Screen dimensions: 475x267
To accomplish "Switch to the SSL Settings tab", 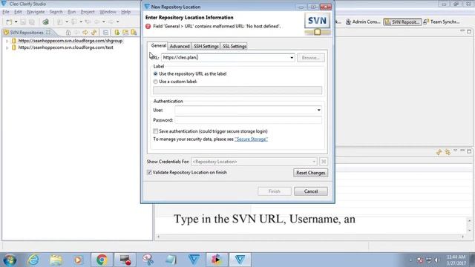I will 235,46.
